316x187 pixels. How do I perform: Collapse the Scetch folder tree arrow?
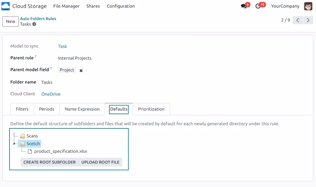[x=14, y=143]
